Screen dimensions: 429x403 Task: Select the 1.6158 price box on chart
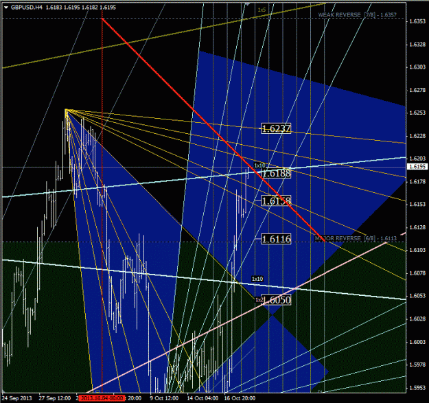[276, 201]
